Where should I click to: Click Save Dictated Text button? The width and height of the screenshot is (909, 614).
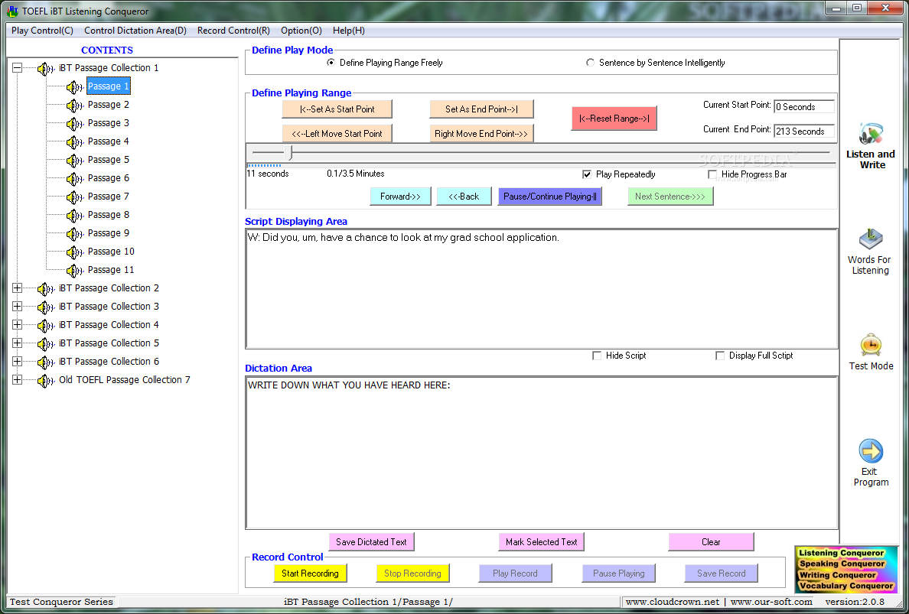coord(372,542)
